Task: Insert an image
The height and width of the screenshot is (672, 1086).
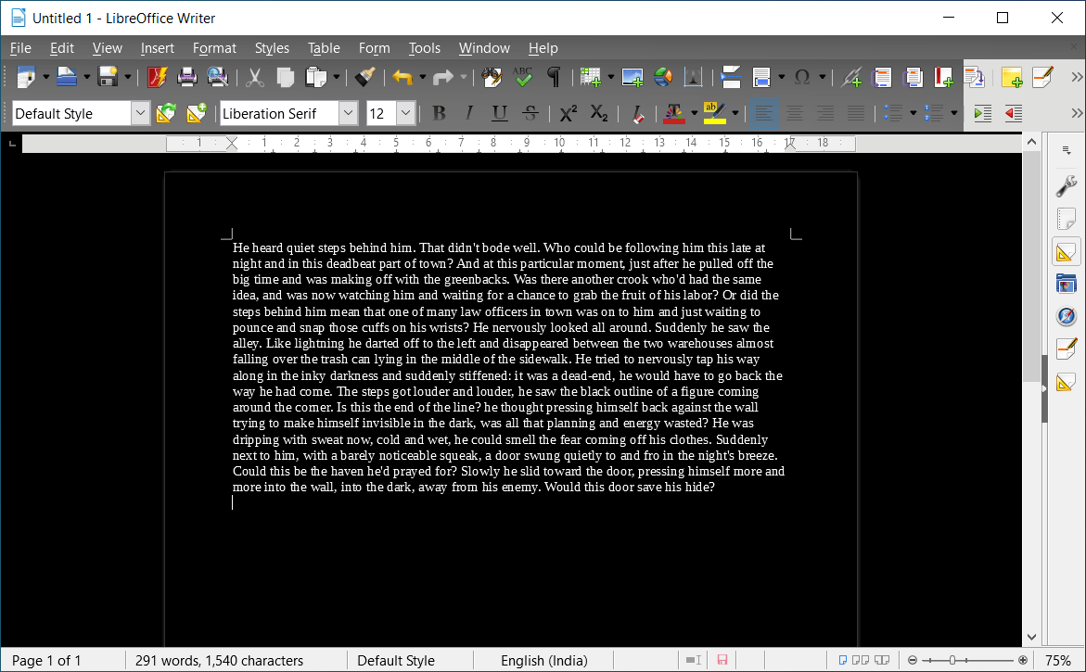Action: coord(632,77)
